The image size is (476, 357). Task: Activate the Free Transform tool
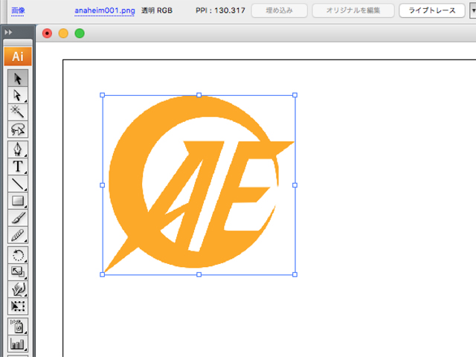click(x=18, y=306)
